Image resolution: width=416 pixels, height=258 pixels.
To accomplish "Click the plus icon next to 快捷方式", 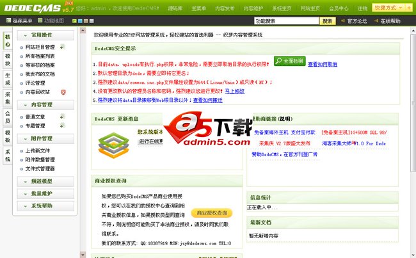I will click(409, 8).
